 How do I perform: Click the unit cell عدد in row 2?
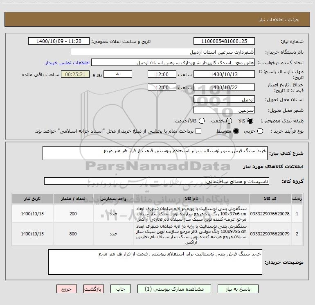113,234
